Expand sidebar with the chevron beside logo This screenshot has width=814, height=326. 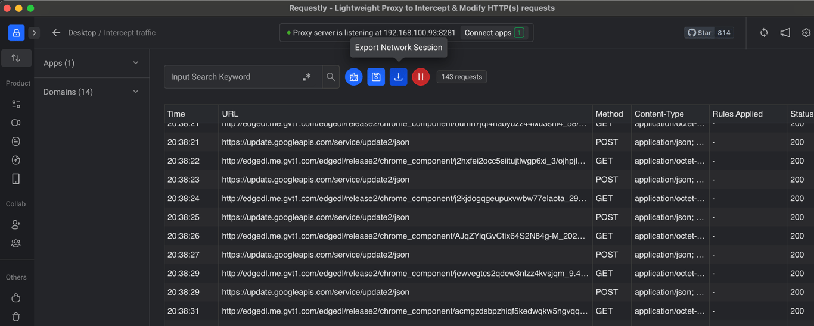coord(34,33)
